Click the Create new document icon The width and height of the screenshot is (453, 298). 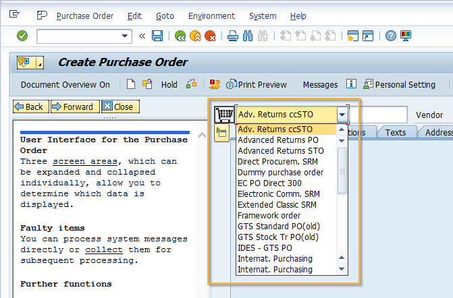[x=131, y=84]
